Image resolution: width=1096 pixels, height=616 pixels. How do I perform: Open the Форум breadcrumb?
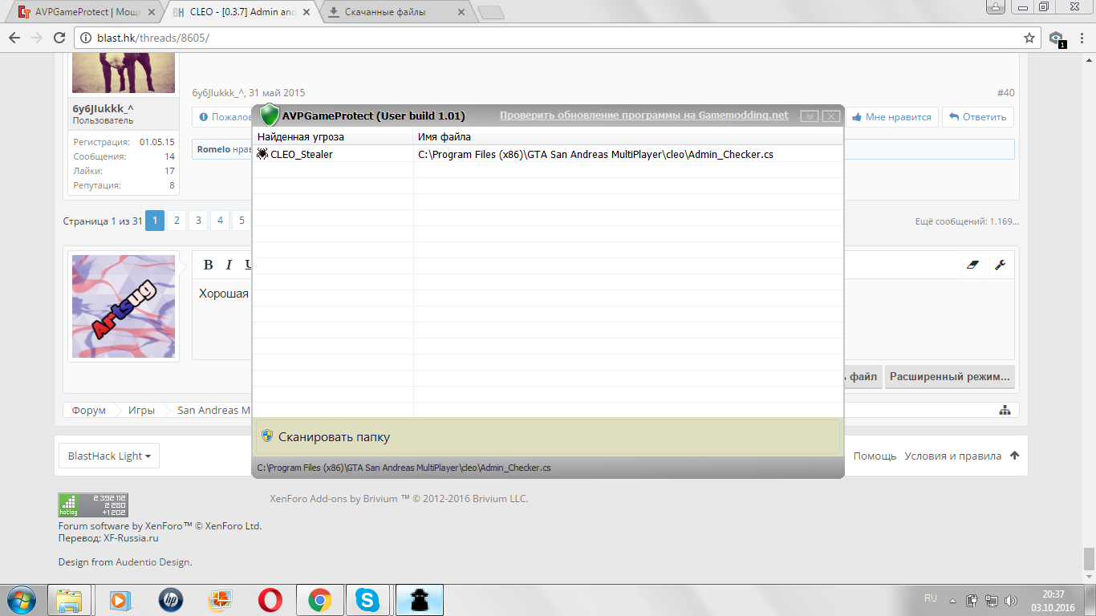point(88,410)
